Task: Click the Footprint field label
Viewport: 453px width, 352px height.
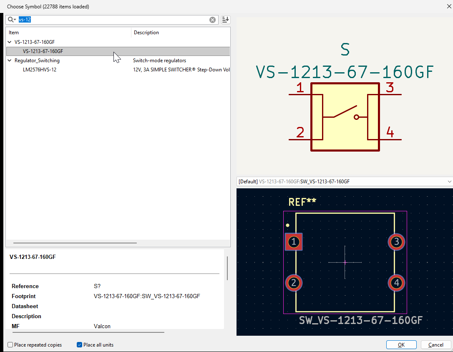Action: pos(24,296)
